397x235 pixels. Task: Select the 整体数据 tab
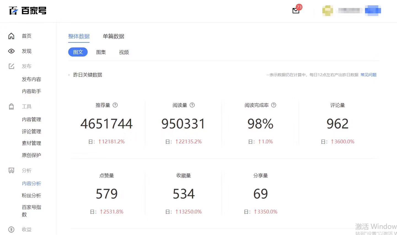(79, 36)
